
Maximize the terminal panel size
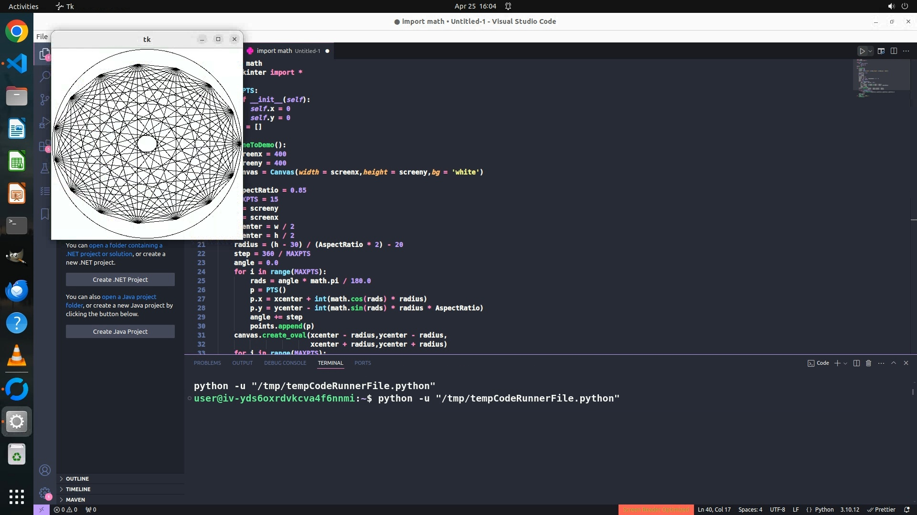[894, 363]
